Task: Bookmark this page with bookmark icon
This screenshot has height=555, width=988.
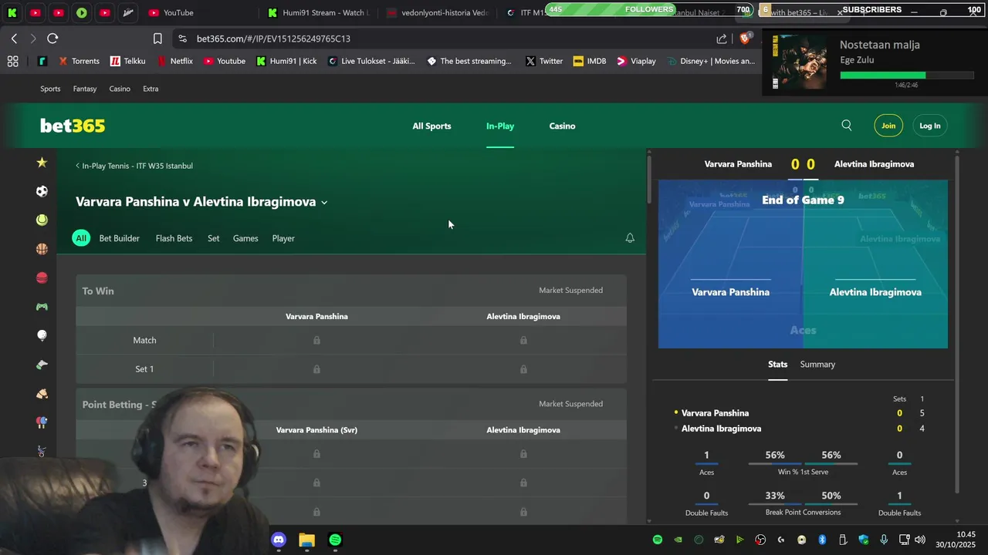Action: tap(157, 39)
